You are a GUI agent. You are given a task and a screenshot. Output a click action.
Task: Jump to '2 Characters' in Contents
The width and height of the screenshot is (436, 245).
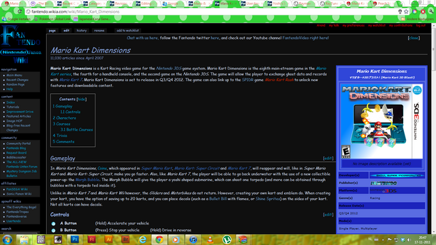click(x=64, y=118)
